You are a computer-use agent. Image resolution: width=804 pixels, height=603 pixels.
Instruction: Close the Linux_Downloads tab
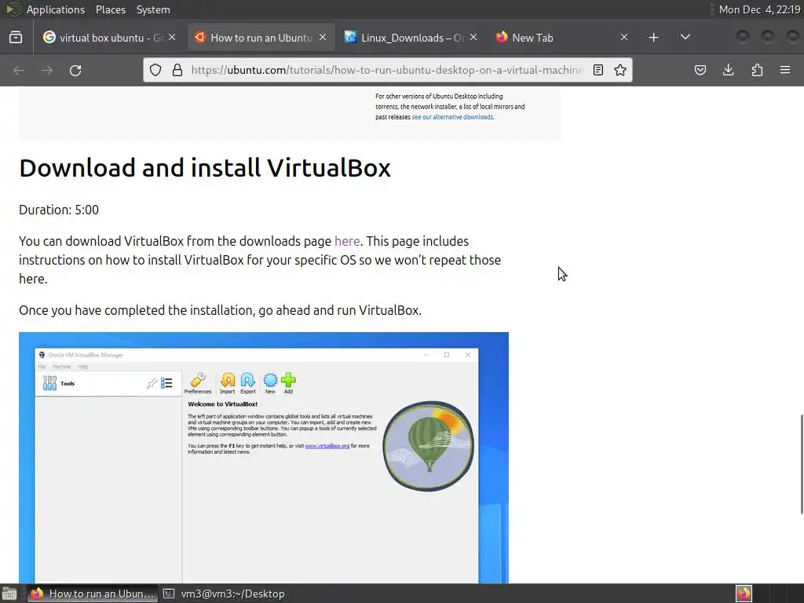473,37
